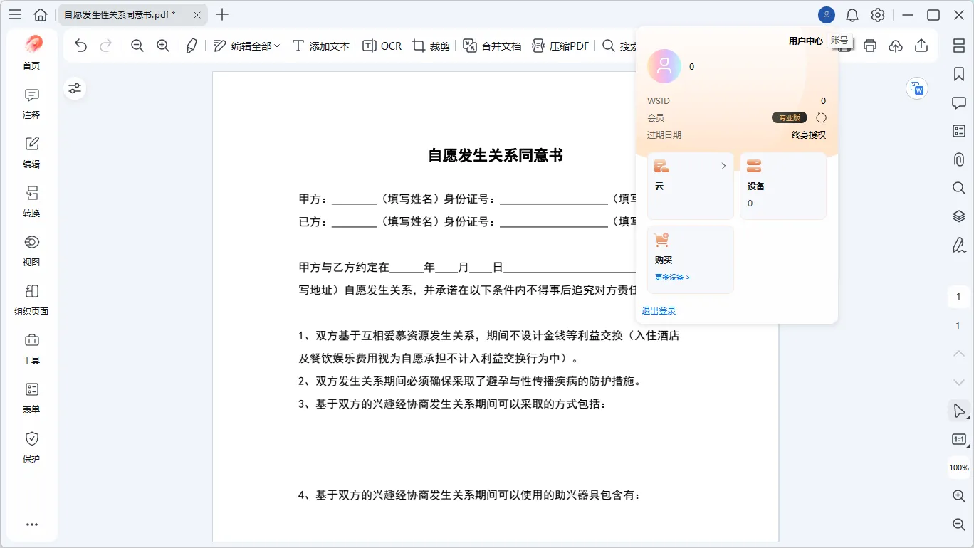Image resolution: width=974 pixels, height=548 pixels.
Task: Open the 用户中心 heading
Action: (x=805, y=41)
